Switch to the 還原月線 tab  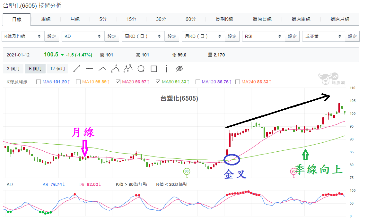tap(340, 19)
